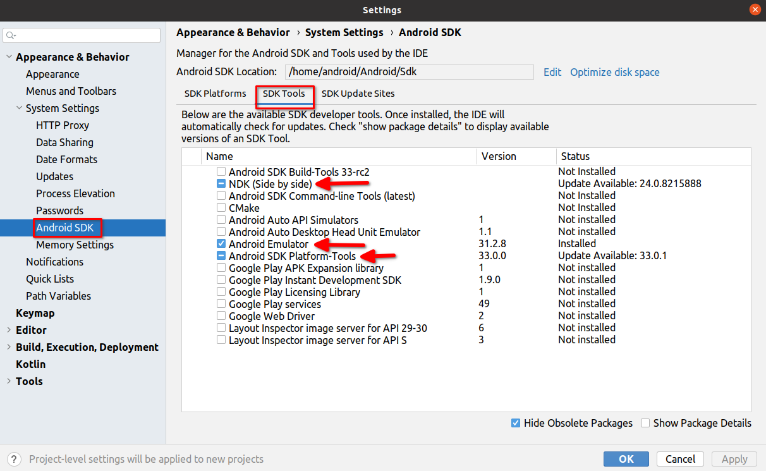766x471 pixels.
Task: Check Google Play services
Action: [x=221, y=303]
